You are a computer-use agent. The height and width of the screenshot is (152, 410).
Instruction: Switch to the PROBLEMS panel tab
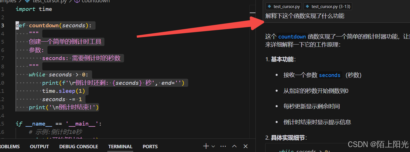click(x=10, y=147)
